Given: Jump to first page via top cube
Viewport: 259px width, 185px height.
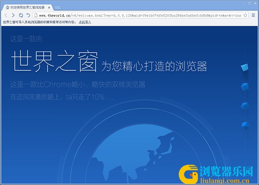Looking at the screenshot, I should [245, 67].
